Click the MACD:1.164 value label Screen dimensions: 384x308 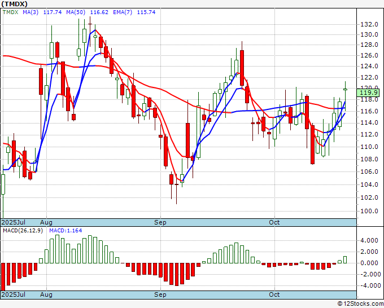coord(66,231)
